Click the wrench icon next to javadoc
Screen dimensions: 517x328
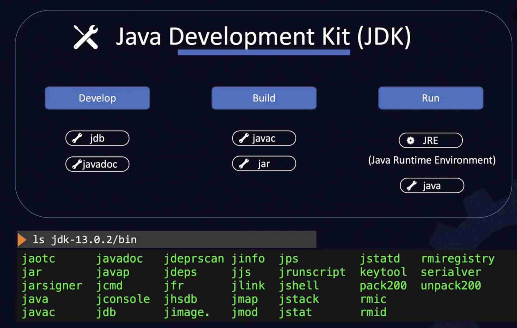click(x=77, y=164)
